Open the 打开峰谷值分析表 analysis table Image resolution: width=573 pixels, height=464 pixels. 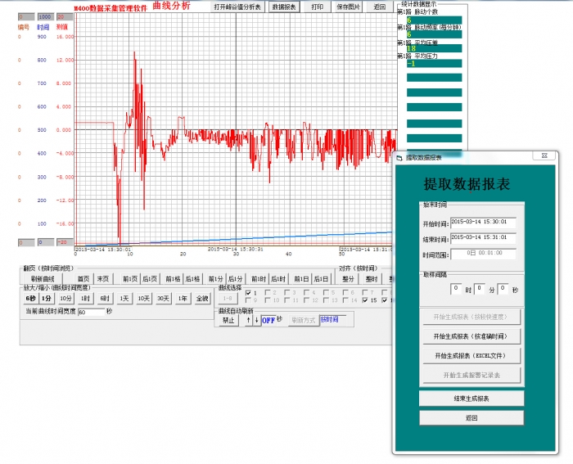coord(237,7)
